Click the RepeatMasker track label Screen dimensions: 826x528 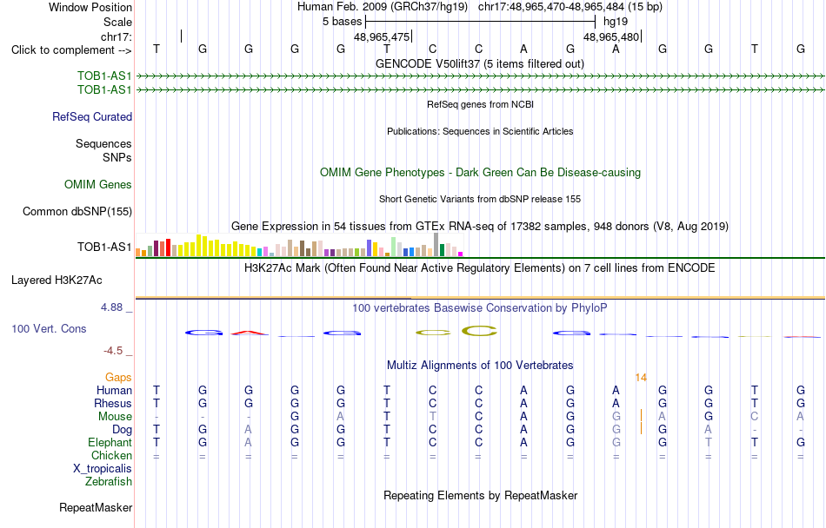[x=96, y=507]
